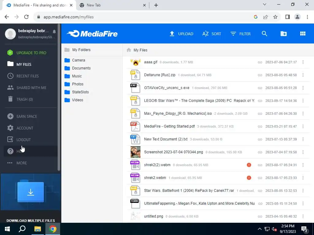Click the aaaa.gif thumbnail
This screenshot has height=235, width=314.
(x=135, y=62)
